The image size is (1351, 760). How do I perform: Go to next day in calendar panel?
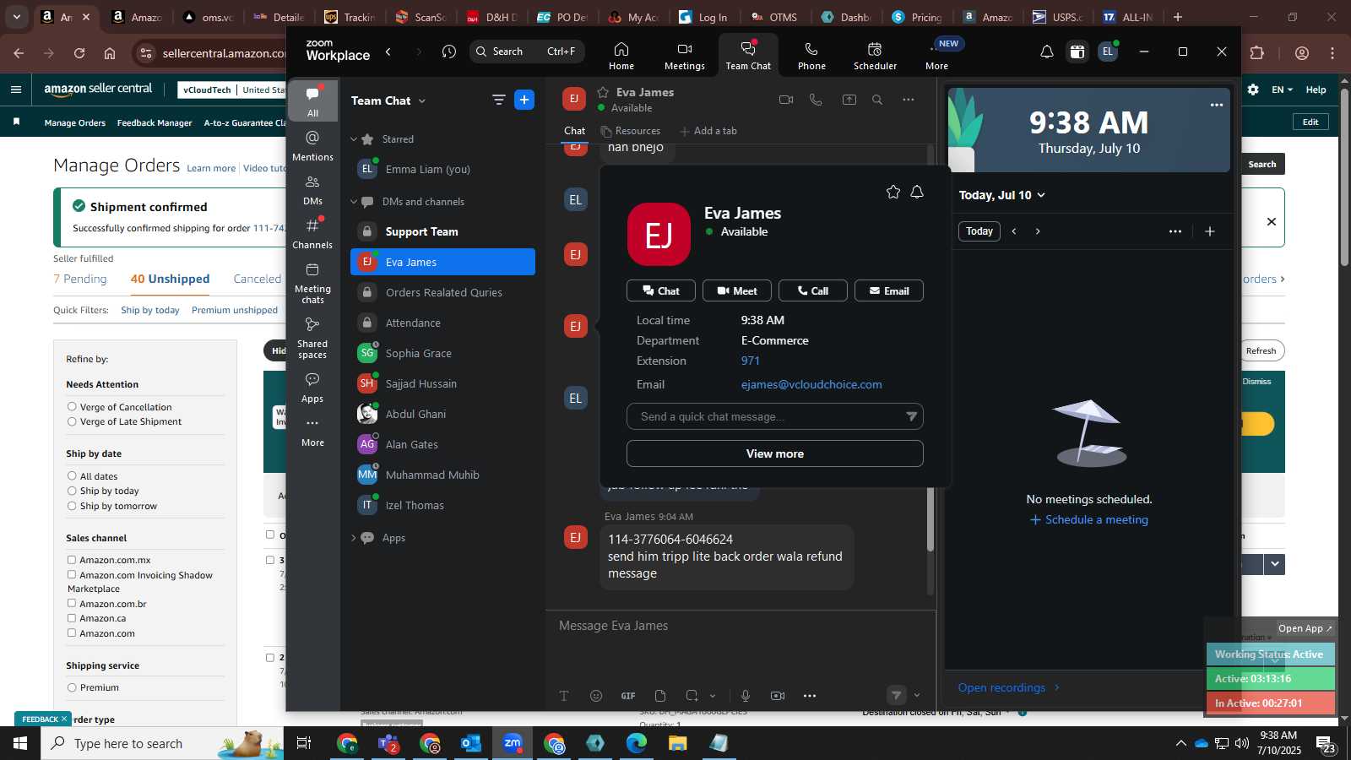click(x=1038, y=231)
